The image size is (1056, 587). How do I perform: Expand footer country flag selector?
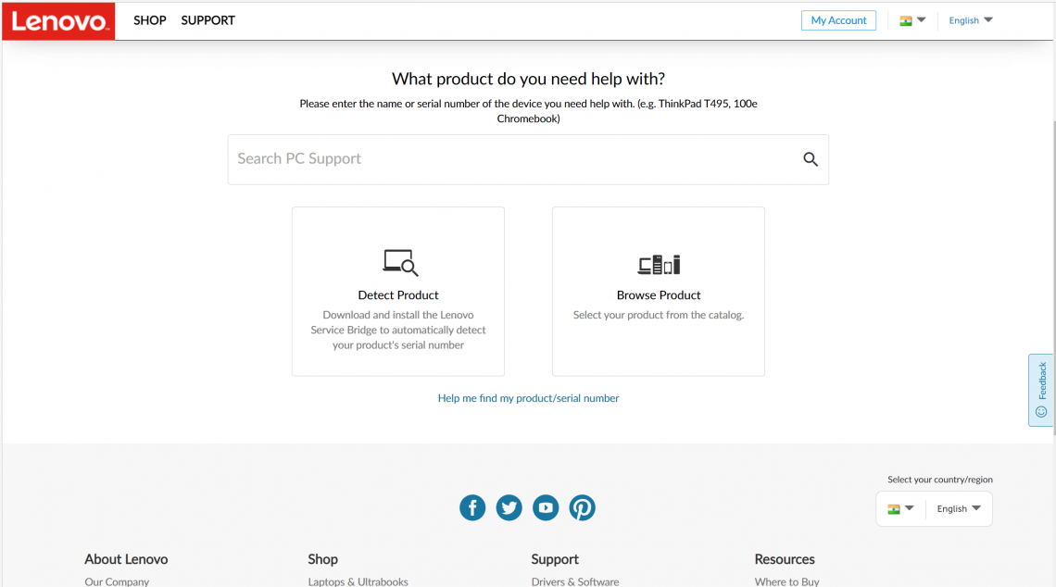tap(900, 508)
